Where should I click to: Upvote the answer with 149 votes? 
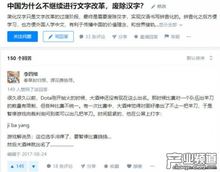click(x=18, y=166)
